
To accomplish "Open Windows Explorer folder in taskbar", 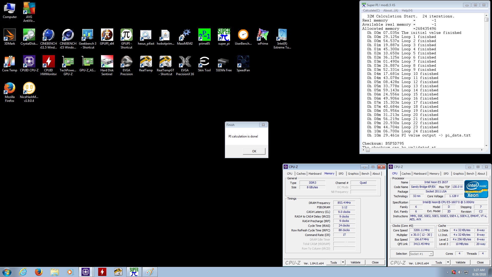I will click(x=54, y=272).
